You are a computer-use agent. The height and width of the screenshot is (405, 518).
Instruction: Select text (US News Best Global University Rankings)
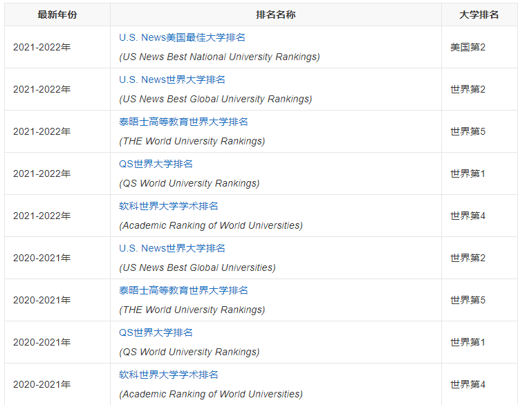point(215,99)
